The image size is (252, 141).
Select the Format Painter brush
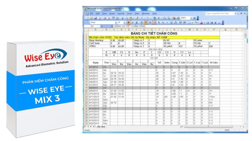(137, 18)
